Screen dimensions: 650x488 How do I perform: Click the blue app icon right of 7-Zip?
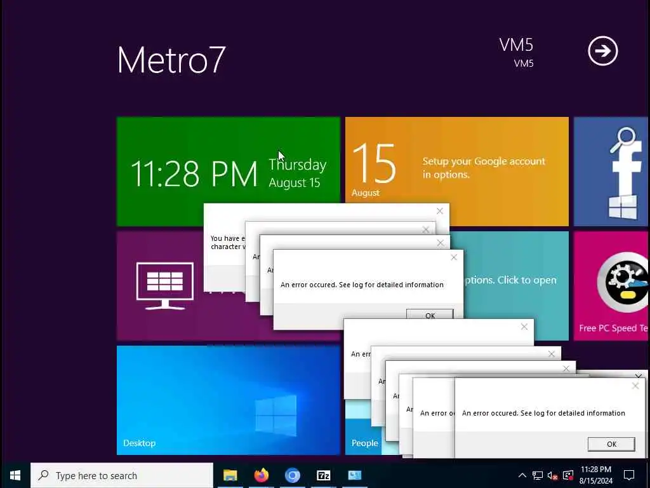coord(354,475)
